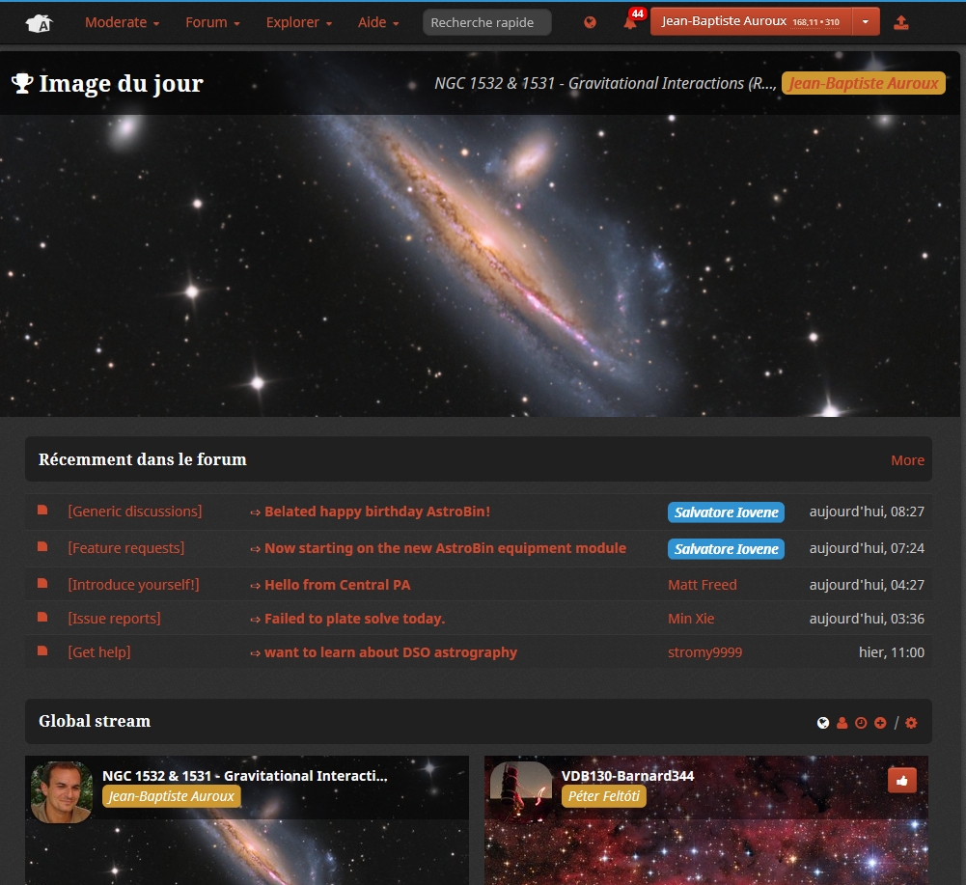Open stream settings gear icon
966x885 pixels.
click(x=911, y=723)
